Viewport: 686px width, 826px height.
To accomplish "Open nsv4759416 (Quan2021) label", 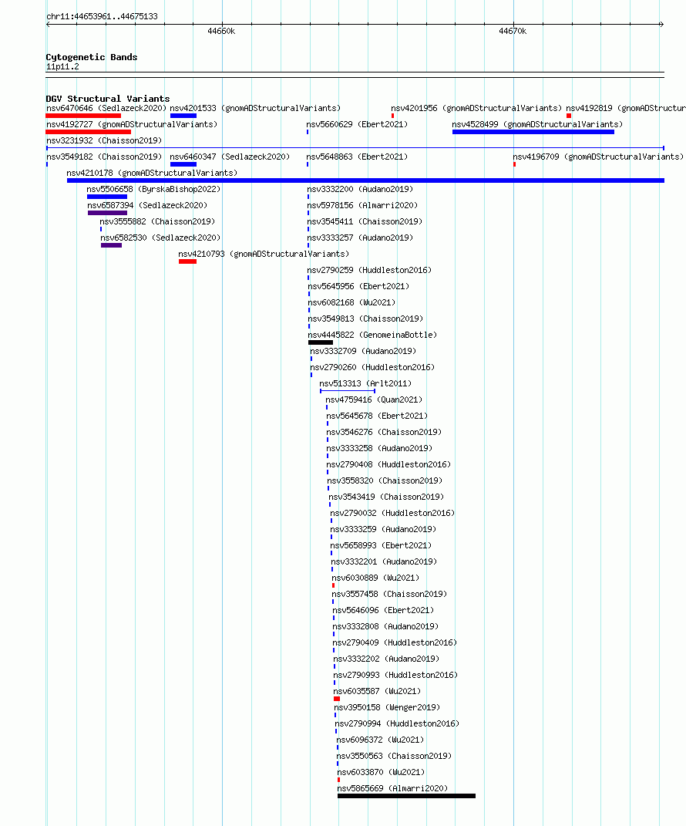I will point(374,400).
